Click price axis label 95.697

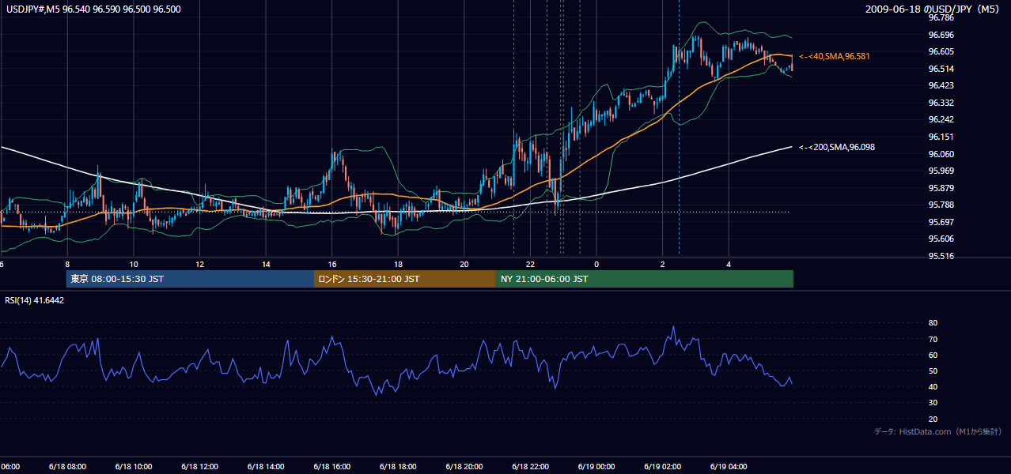(x=941, y=222)
